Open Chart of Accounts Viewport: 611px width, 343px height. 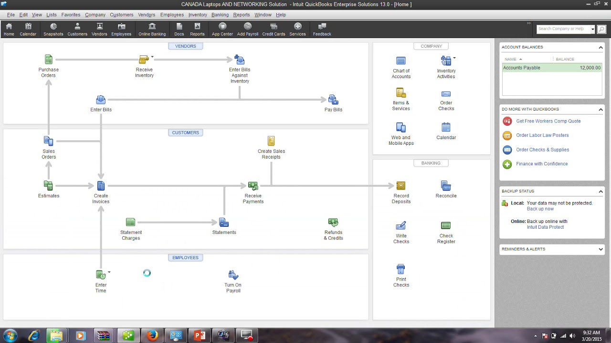[x=401, y=61]
